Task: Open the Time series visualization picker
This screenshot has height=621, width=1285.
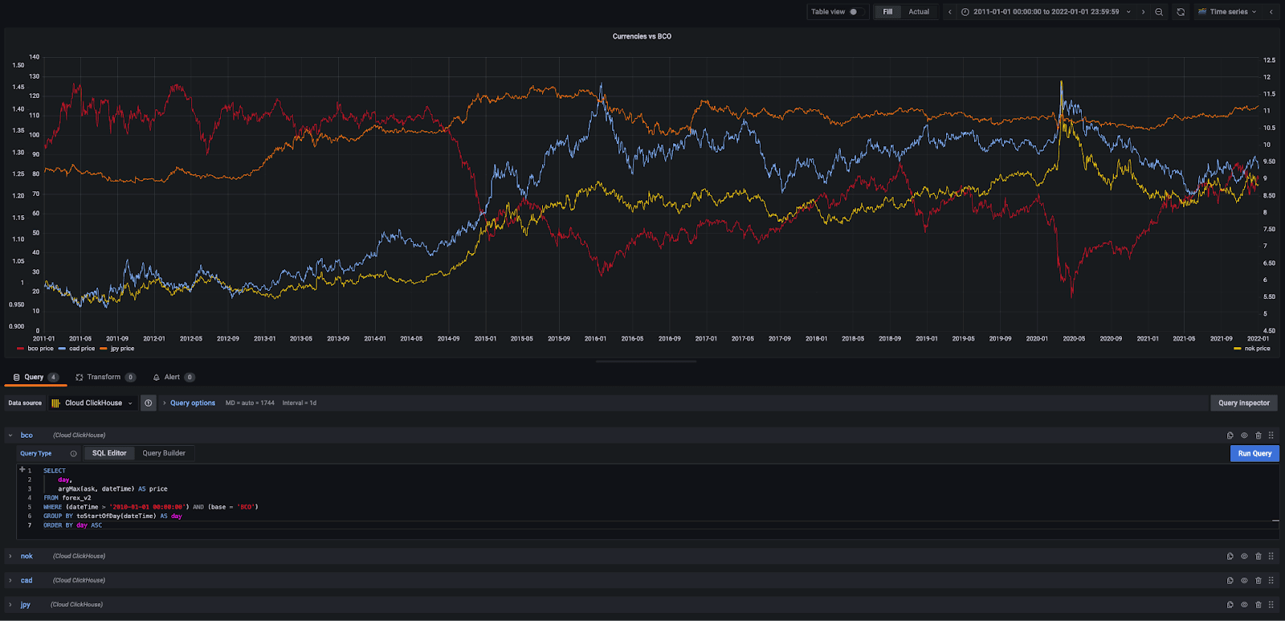Action: pos(1227,12)
